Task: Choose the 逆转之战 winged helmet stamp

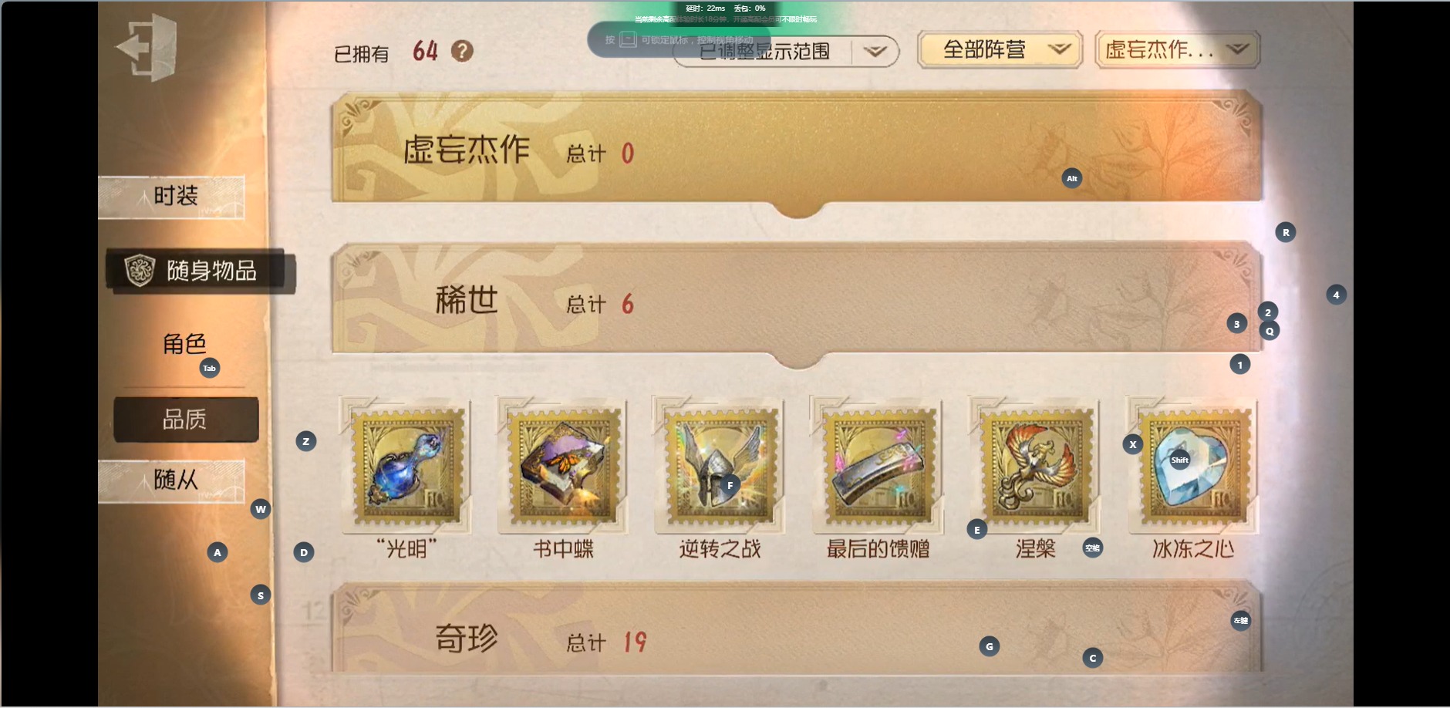Action: (720, 466)
